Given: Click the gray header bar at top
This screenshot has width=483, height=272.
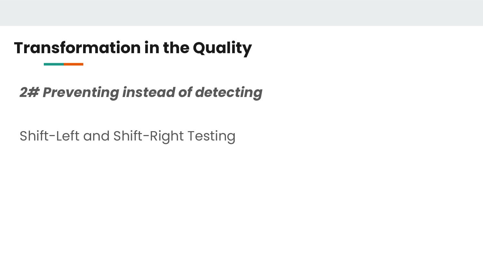Looking at the screenshot, I should (x=241, y=13).
